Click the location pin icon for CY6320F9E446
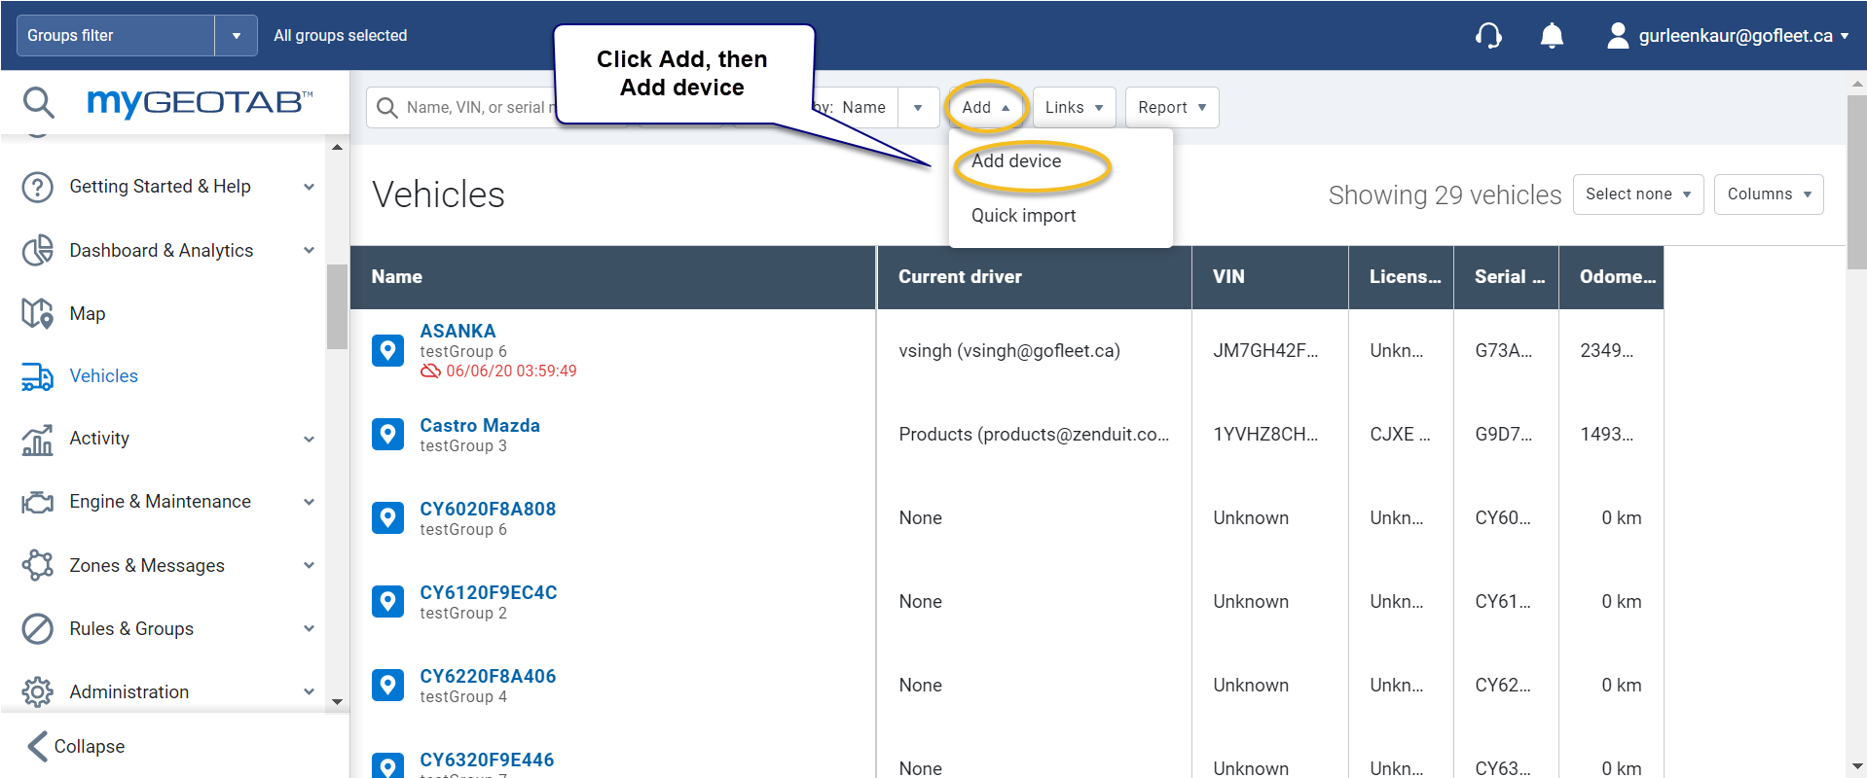 (387, 765)
